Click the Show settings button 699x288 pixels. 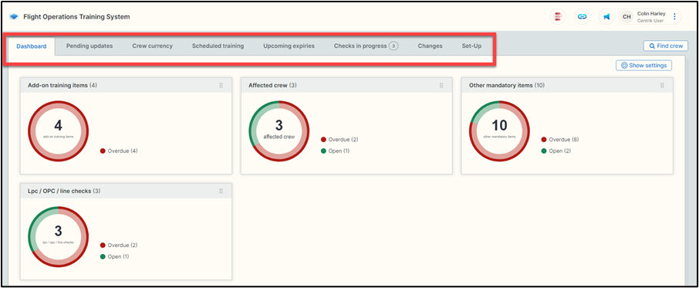point(643,66)
